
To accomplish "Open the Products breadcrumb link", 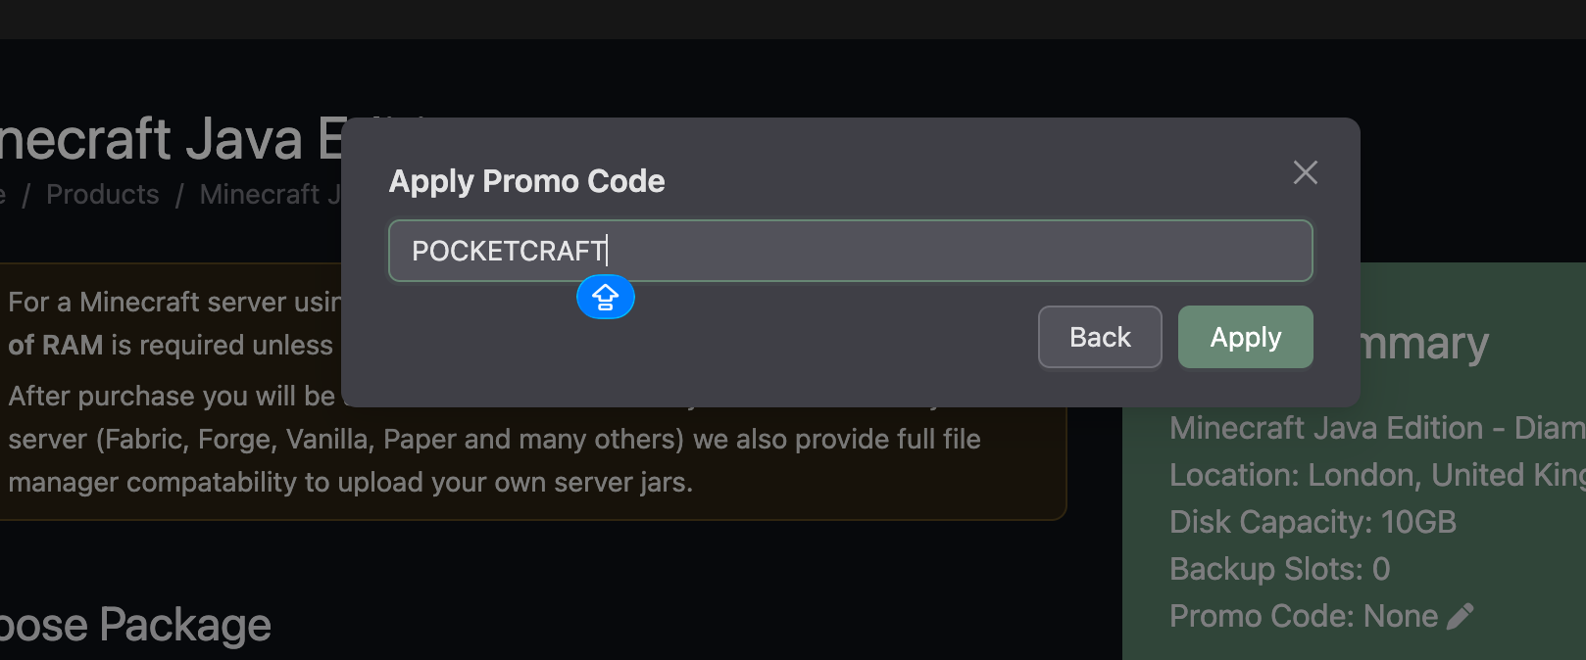I will coord(102,194).
